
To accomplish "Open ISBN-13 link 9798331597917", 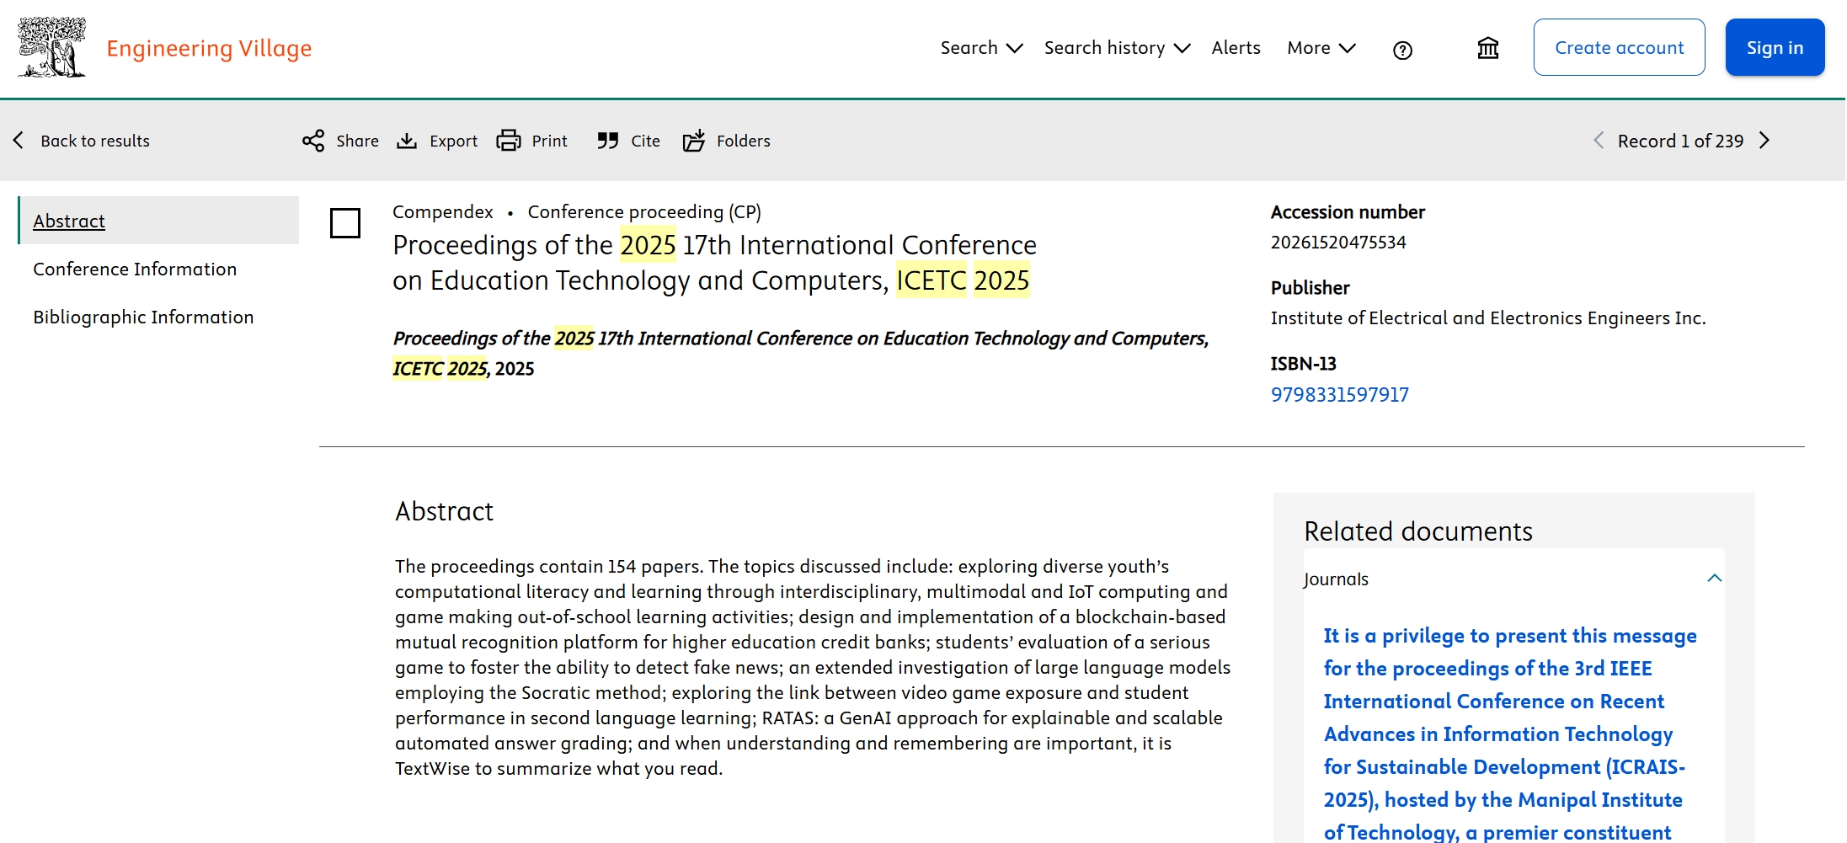I will [1339, 395].
